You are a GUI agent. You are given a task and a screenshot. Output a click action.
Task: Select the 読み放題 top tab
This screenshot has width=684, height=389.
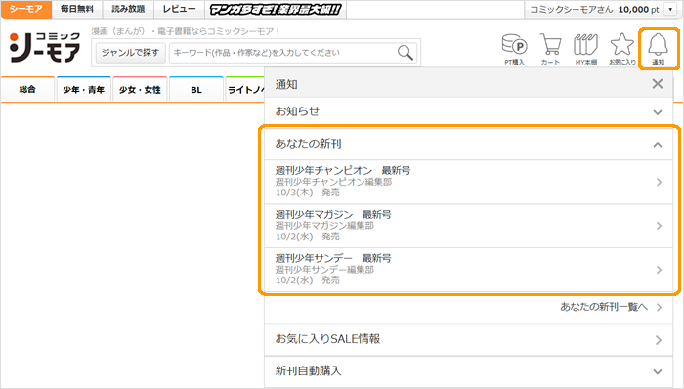click(x=128, y=9)
